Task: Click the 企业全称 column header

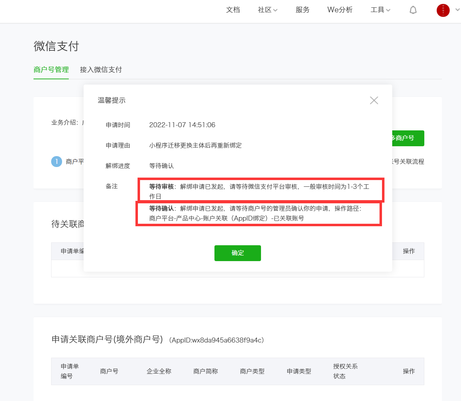Action: pyautogui.click(x=159, y=371)
